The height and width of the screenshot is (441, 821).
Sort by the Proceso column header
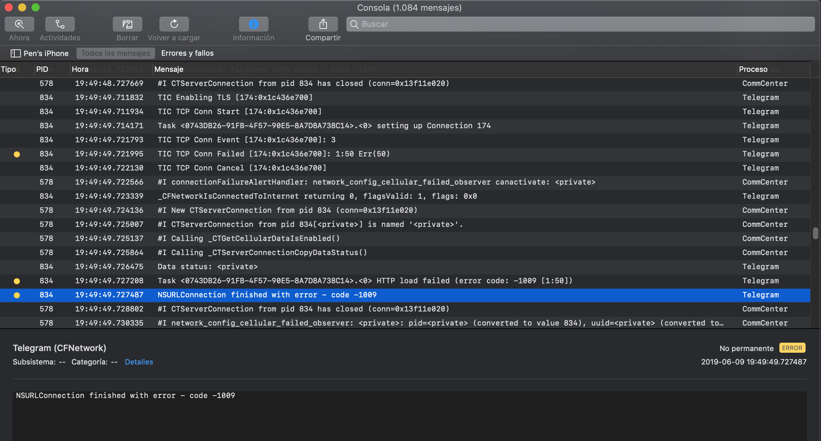tap(753, 69)
